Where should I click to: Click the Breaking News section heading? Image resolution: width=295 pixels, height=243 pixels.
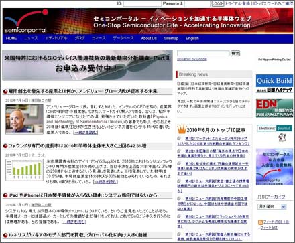coord(193,74)
